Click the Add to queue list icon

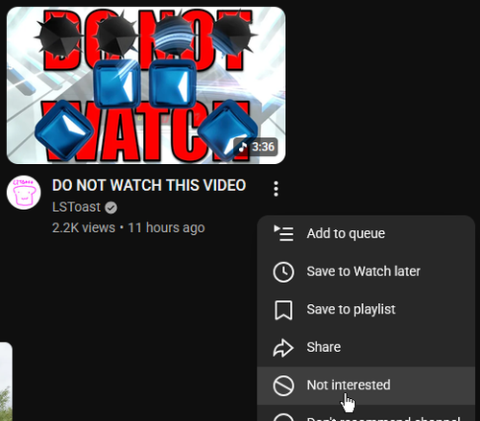(x=283, y=233)
